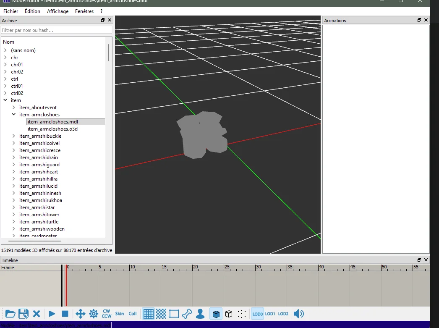Click the four-arrow move icon

coord(80,314)
